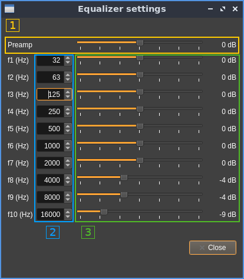
Task: Increase f3 125 Hz with up arrow
Action: (x=68, y=92)
